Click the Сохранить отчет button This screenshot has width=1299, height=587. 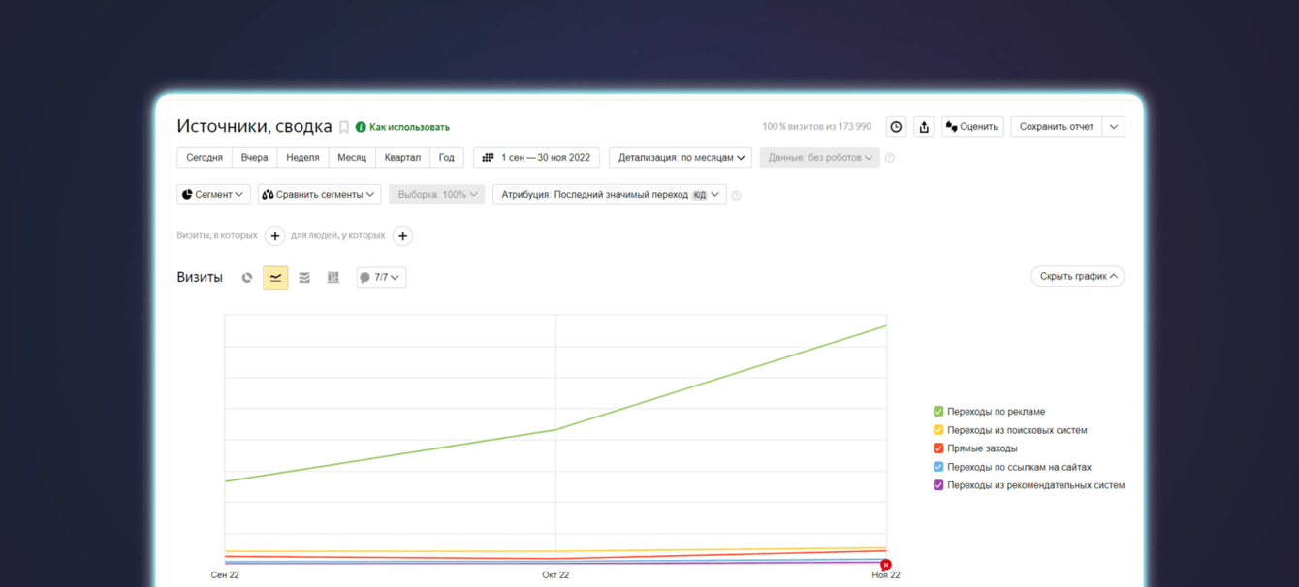tap(1057, 127)
